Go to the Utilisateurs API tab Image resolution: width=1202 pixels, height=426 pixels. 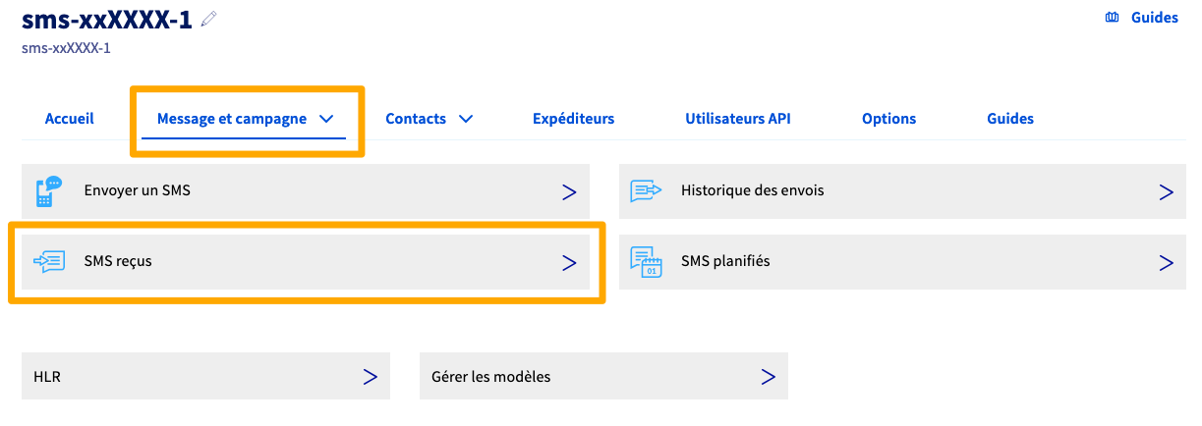point(737,119)
